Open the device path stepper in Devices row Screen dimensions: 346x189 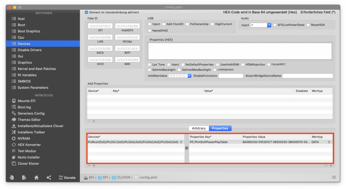click(181, 142)
